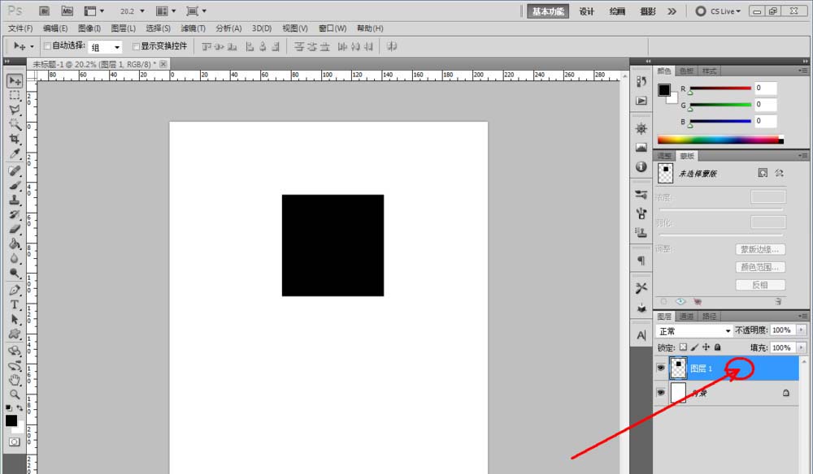This screenshot has width=813, height=474.
Task: Select the Move tool
Action: click(x=15, y=80)
